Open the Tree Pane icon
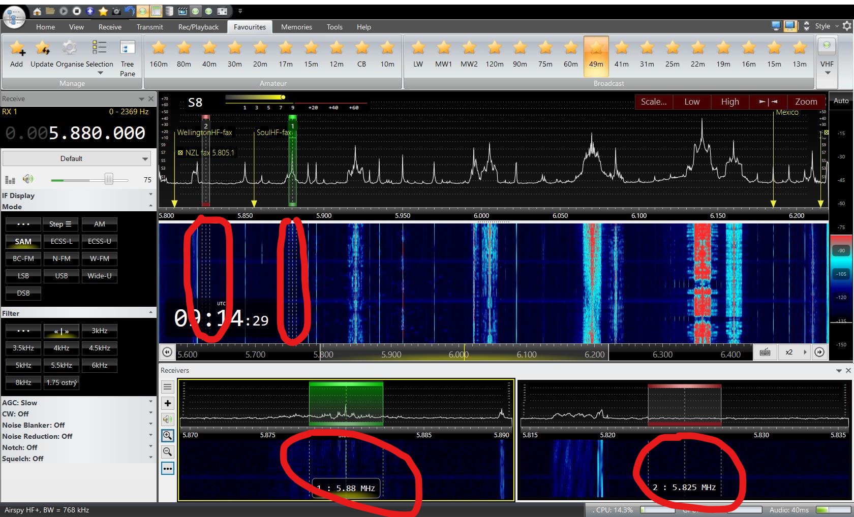Image resolution: width=854 pixels, height=517 pixels. 127,49
